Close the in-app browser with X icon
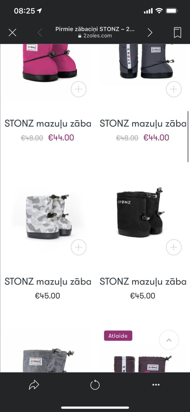The height and width of the screenshot is (412, 190). [12, 32]
